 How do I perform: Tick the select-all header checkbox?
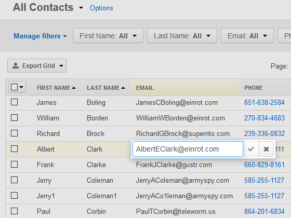point(15,87)
